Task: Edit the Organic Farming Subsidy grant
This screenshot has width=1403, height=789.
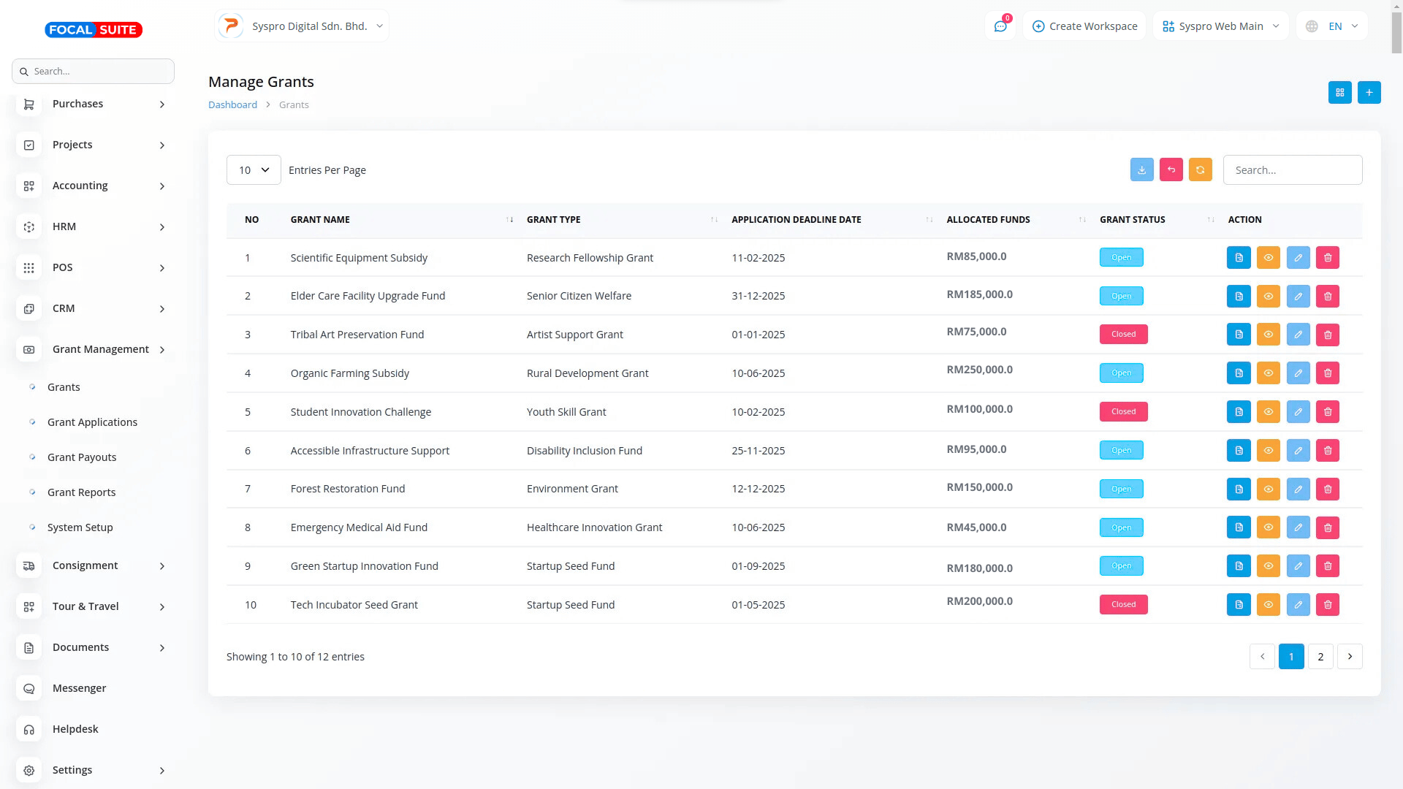Action: click(x=1298, y=373)
